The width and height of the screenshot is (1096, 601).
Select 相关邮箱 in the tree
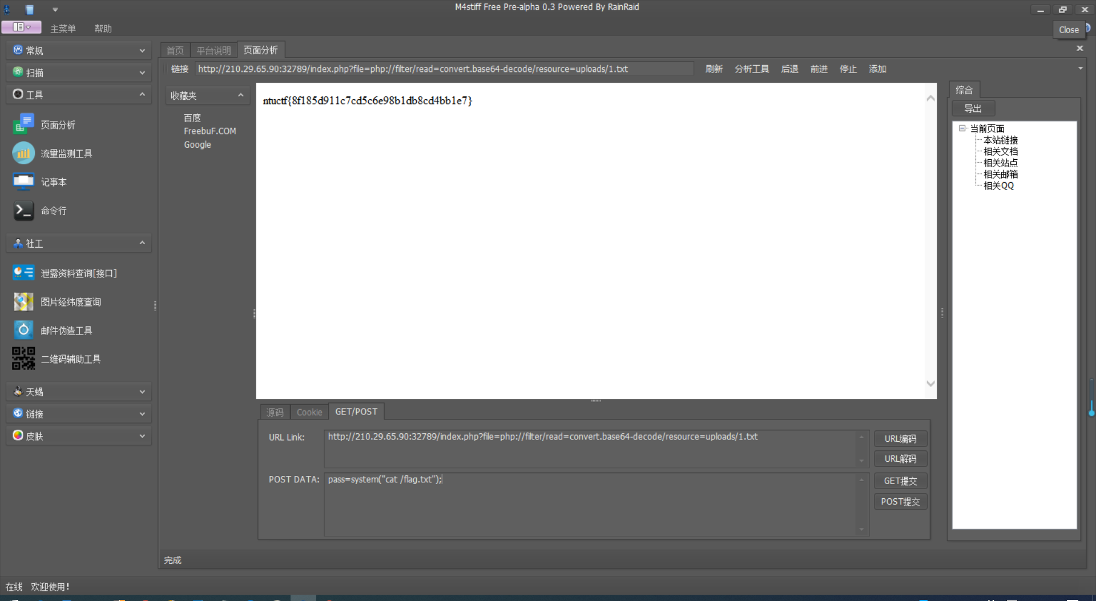(x=1001, y=174)
